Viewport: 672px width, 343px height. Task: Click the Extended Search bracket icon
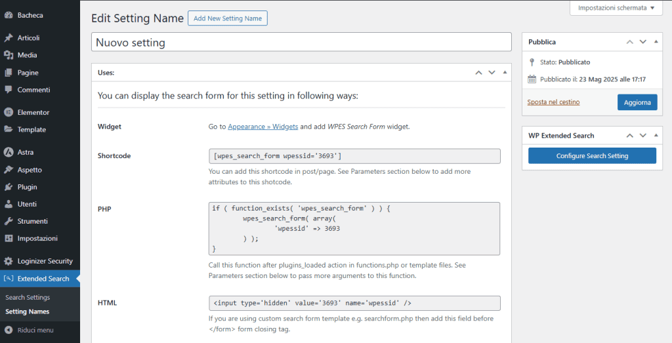coord(9,278)
